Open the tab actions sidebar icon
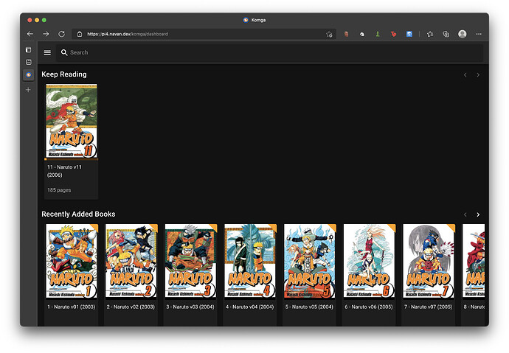Screen dimensions: 509x353 (x=29, y=49)
